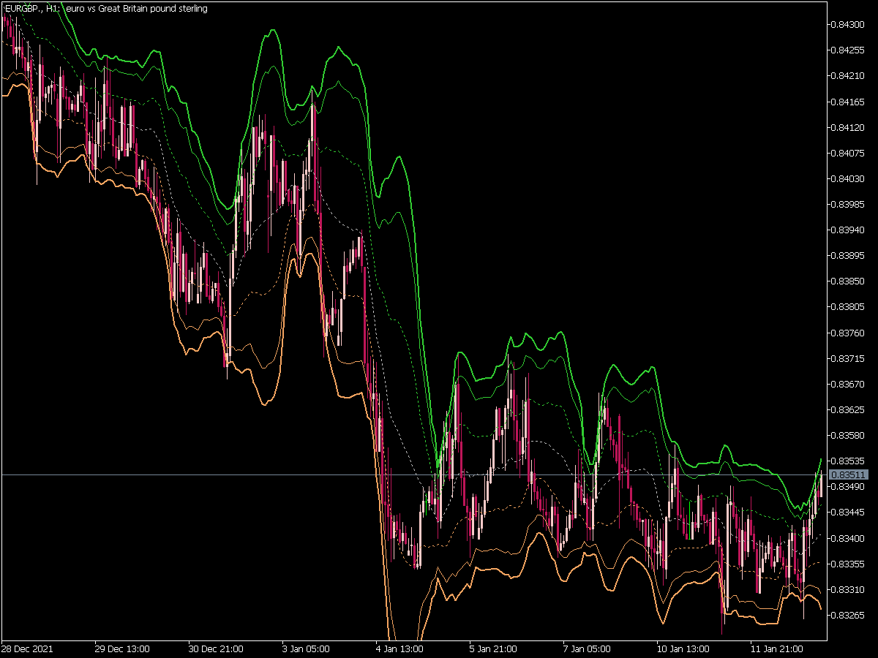The height and width of the screenshot is (658, 878).
Task: Select price level 0.84120 on the scale
Action: (x=849, y=127)
